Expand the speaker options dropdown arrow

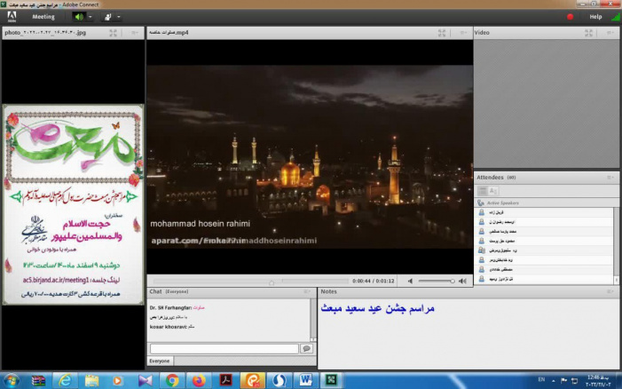[x=91, y=16]
